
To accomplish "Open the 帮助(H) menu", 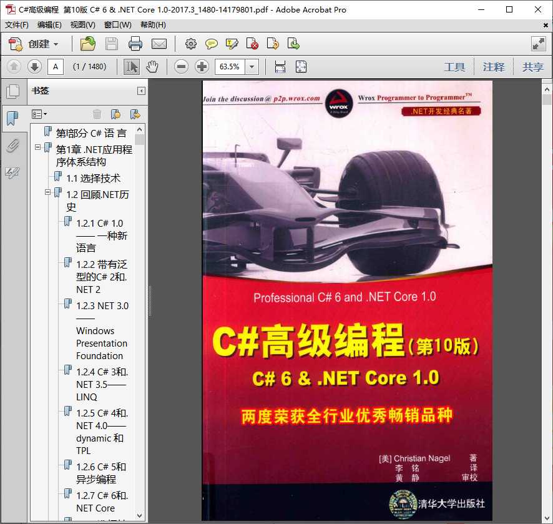I will [153, 25].
